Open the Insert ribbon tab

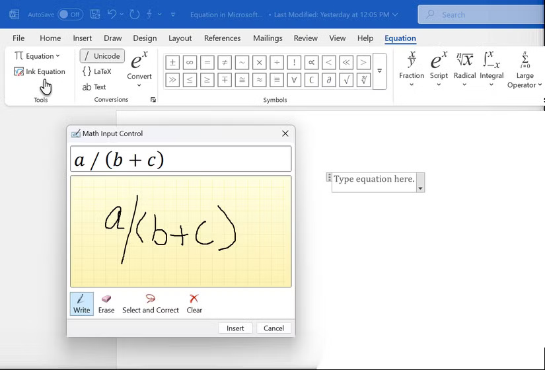tap(83, 38)
